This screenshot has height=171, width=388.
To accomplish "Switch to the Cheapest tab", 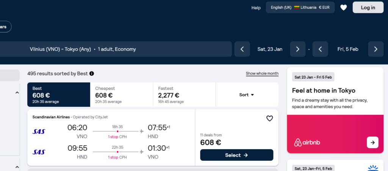I will (x=122, y=95).
